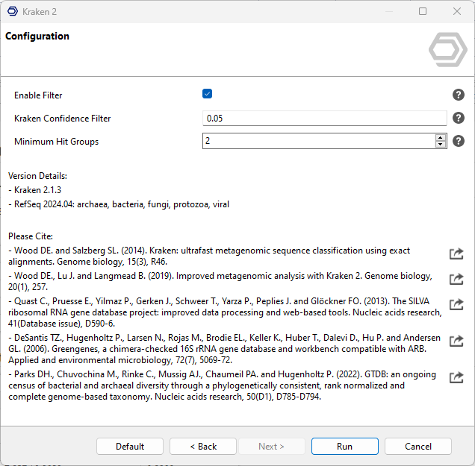Open citation link for Wood and Salzberg 2014
The width and height of the screenshot is (475, 466).
click(456, 254)
